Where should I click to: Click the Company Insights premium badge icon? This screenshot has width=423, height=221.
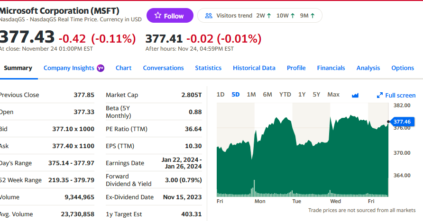[x=101, y=68]
